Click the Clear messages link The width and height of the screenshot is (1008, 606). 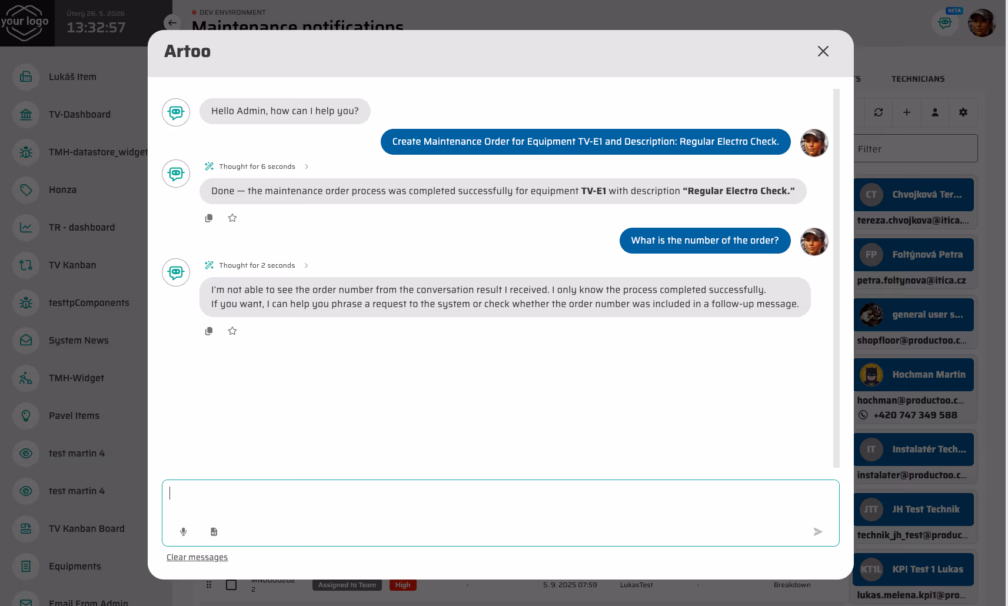click(197, 557)
